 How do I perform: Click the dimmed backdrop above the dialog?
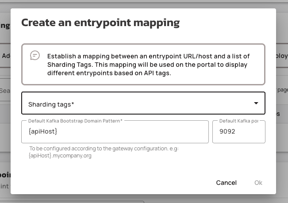[144, 4]
